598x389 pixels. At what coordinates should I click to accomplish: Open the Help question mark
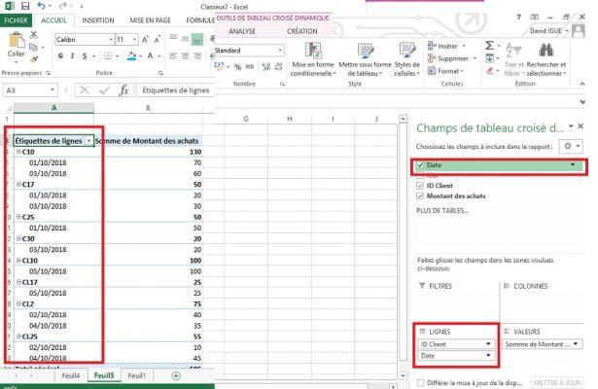click(x=518, y=18)
